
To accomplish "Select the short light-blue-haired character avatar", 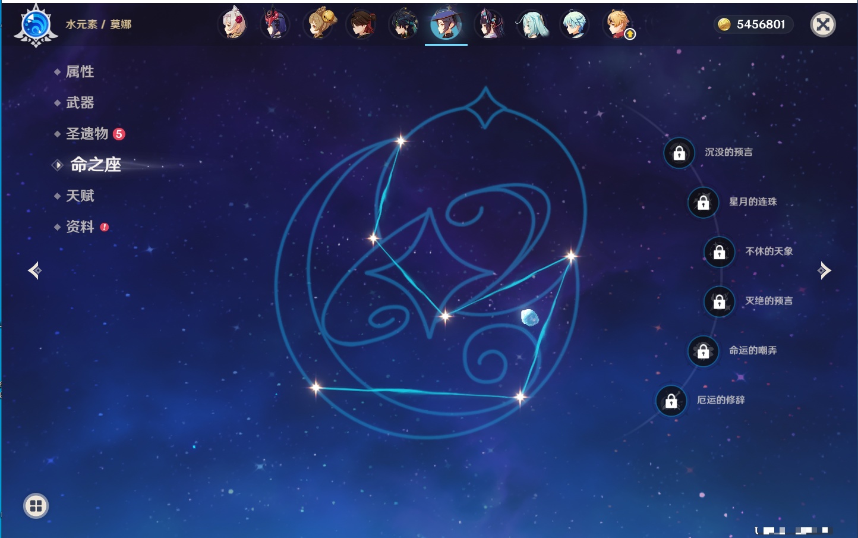I will tap(575, 24).
